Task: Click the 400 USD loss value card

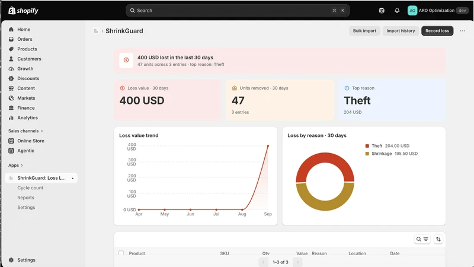Action: 168,100
